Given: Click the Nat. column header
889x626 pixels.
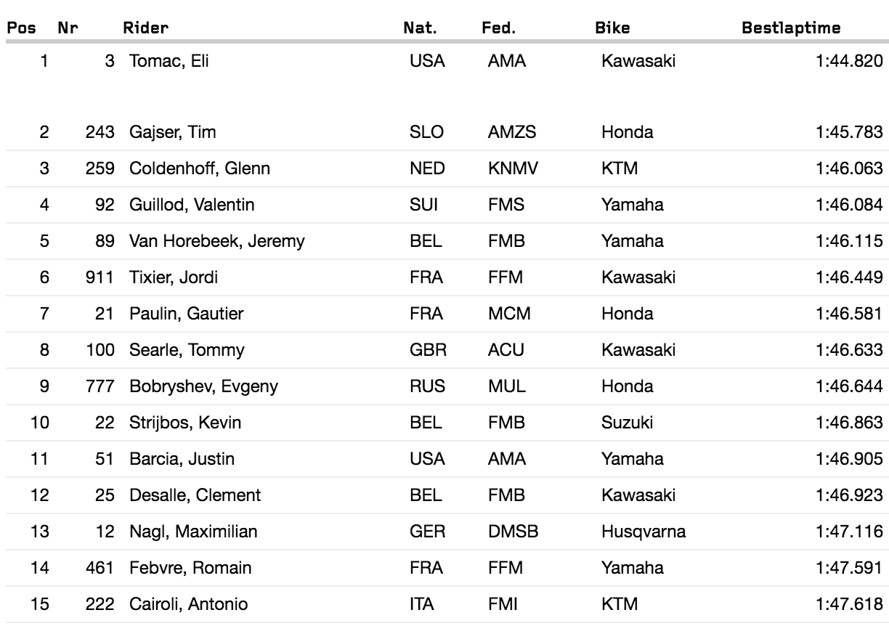Looking at the screenshot, I should pos(420,28).
